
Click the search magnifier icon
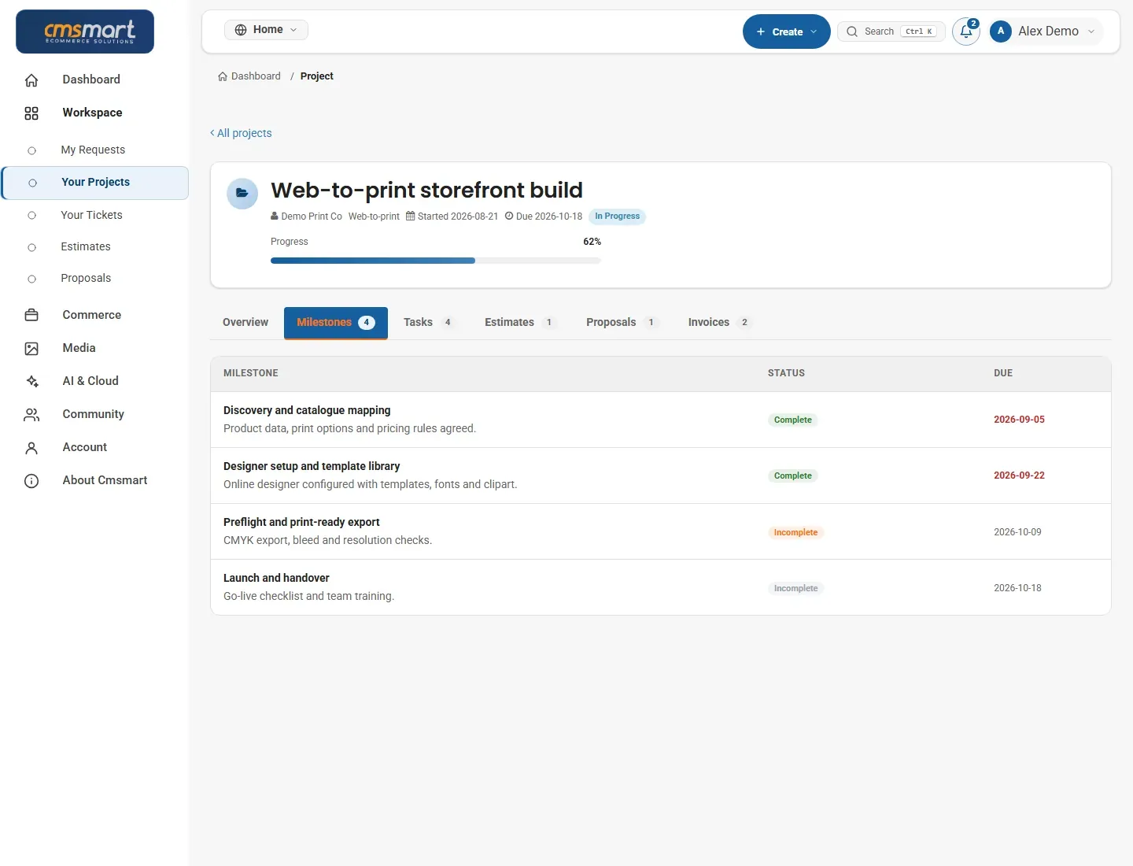tap(852, 31)
